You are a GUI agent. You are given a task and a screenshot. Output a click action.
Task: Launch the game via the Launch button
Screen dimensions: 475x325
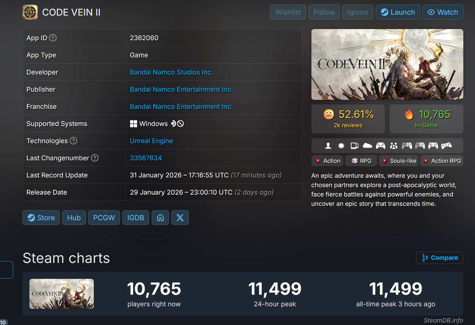point(398,12)
